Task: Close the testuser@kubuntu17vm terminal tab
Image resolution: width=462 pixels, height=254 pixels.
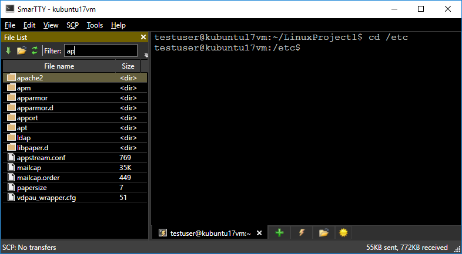Action: coord(259,233)
